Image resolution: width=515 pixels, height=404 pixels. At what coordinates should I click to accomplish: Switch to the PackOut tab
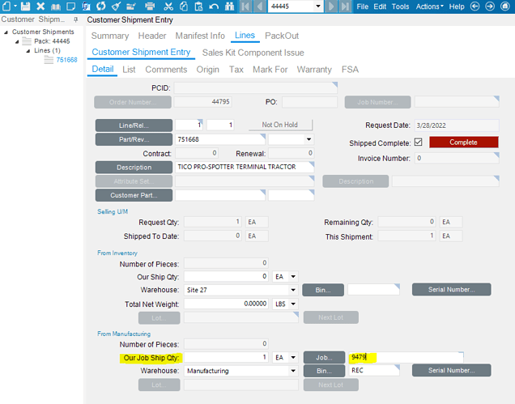click(281, 36)
